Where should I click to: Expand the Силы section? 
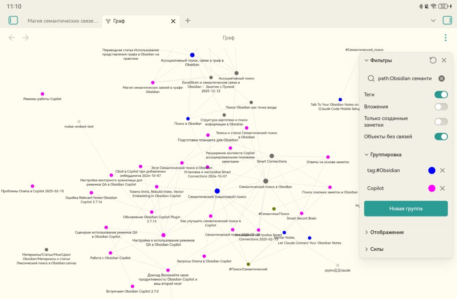pos(377,249)
